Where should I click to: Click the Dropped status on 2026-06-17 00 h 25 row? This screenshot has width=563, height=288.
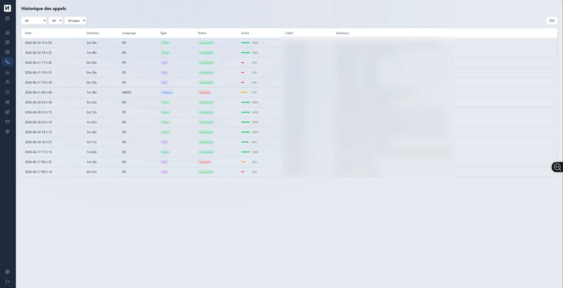click(x=205, y=162)
